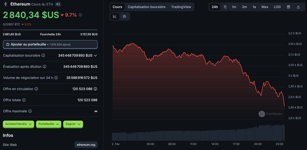Select 1a time range
This screenshot has height=150, width=307.
[x=254, y=7]
